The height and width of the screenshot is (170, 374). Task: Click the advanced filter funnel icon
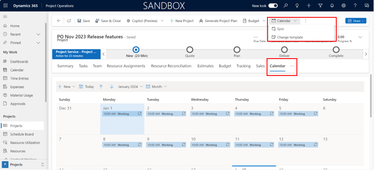(321, 6)
